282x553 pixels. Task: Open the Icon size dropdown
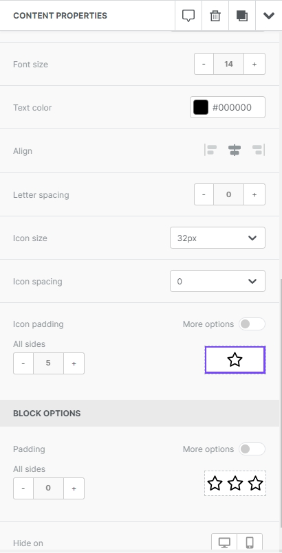(217, 238)
